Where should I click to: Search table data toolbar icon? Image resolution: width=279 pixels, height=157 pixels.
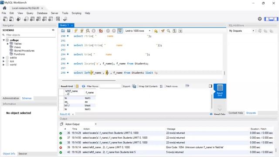click(58, 19)
